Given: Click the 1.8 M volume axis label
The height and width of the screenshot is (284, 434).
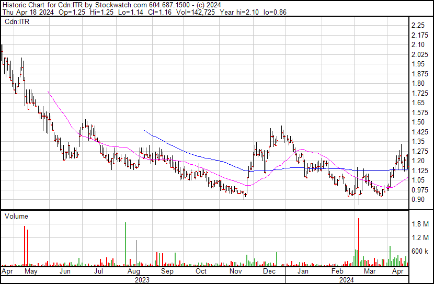Looking at the screenshot, I should 419,224.
